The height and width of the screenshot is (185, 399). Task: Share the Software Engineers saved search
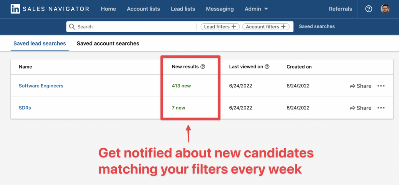point(360,86)
